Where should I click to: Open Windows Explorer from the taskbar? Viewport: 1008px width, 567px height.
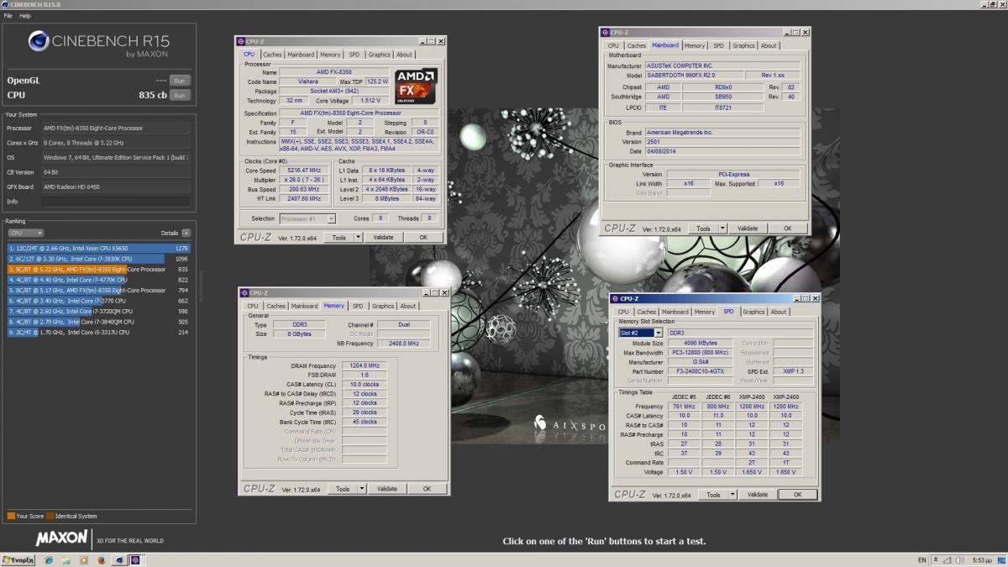click(66, 559)
